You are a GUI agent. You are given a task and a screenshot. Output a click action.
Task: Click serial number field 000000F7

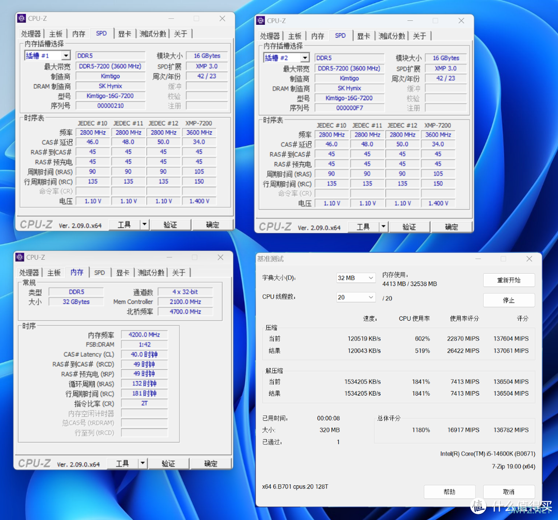pyautogui.click(x=349, y=108)
